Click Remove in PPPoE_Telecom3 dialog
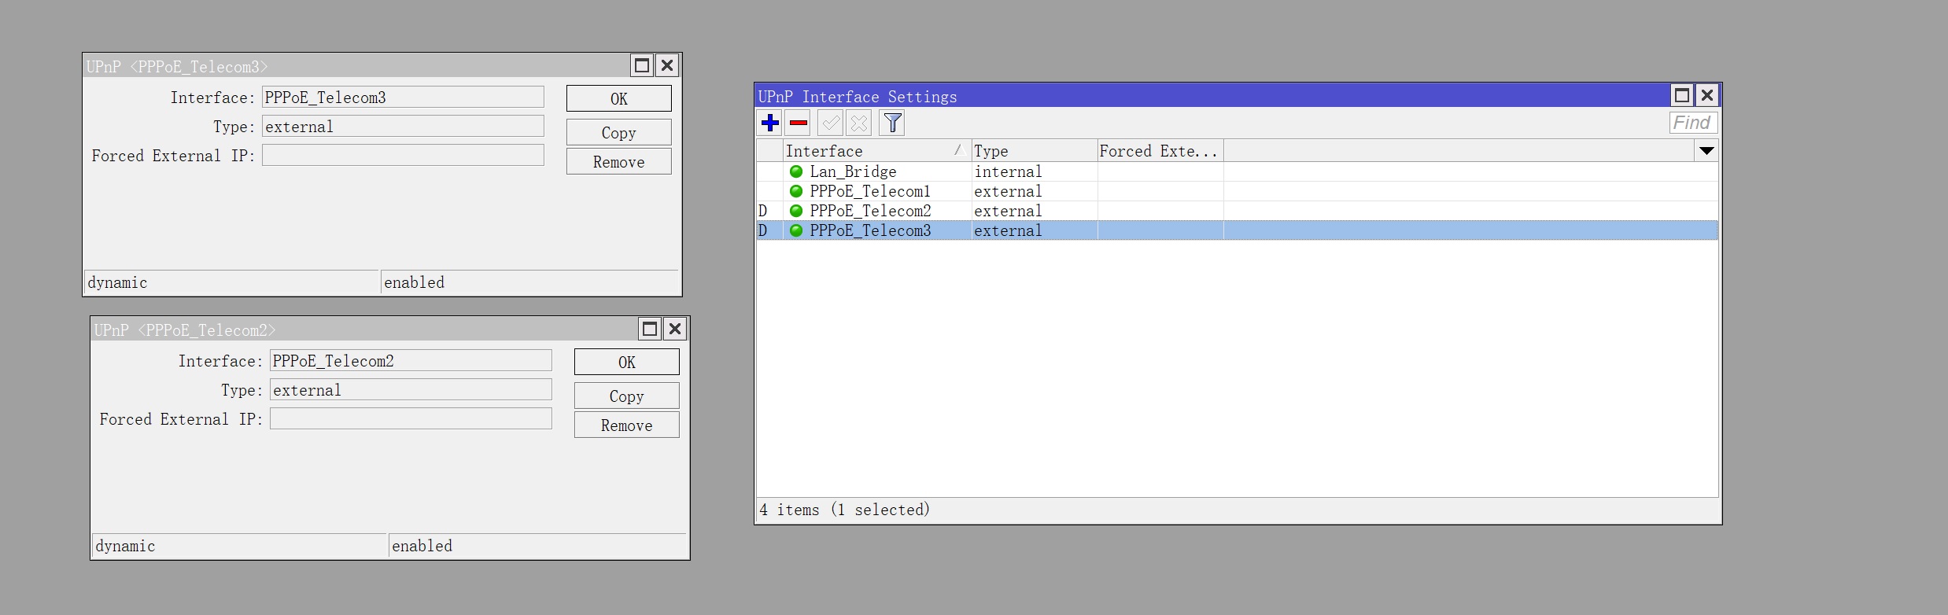The image size is (1948, 615). coord(619,161)
